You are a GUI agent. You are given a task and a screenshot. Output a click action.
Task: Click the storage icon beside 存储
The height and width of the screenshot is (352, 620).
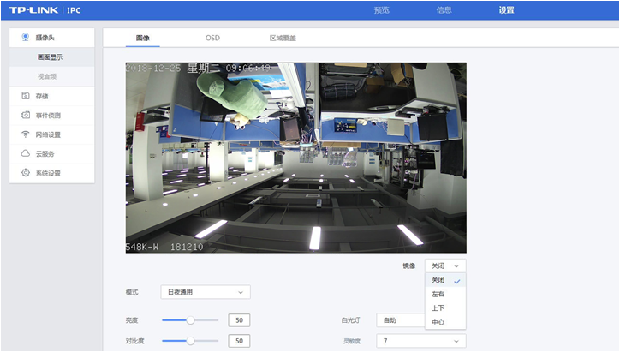pos(26,96)
